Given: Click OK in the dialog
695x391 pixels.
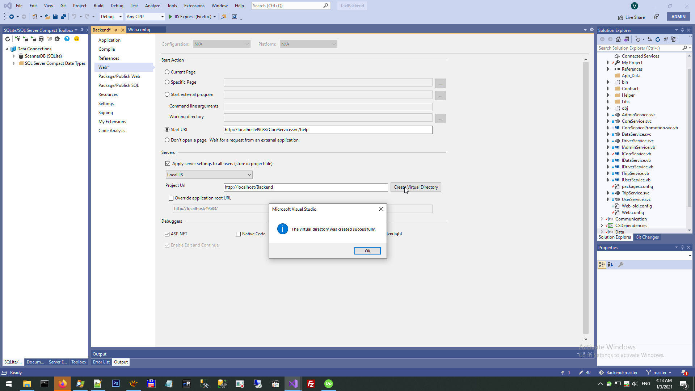Looking at the screenshot, I should [367, 251].
